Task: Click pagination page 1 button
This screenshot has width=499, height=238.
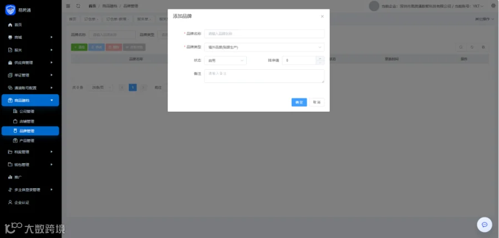Action: click(133, 87)
